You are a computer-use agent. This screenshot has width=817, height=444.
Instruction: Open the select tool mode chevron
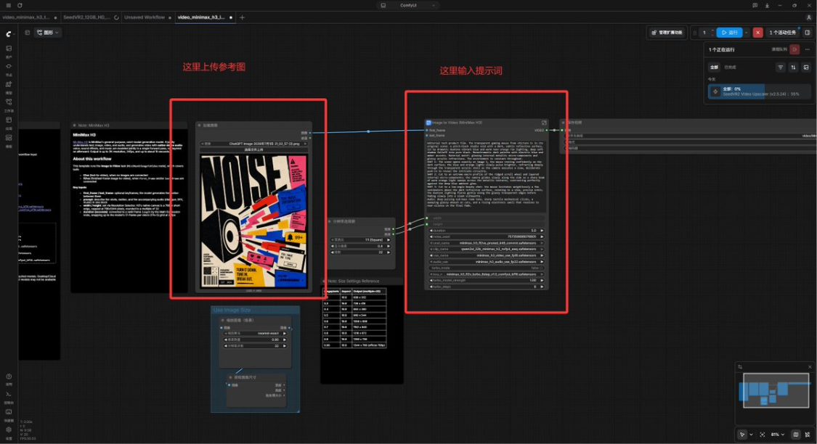pyautogui.click(x=751, y=434)
